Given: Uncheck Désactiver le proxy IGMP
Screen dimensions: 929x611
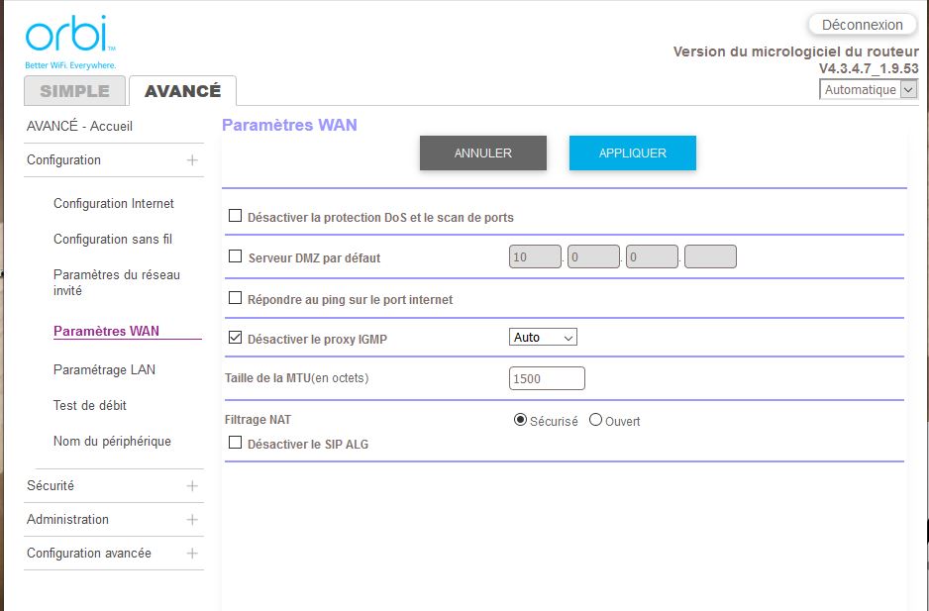Looking at the screenshot, I should 236,338.
